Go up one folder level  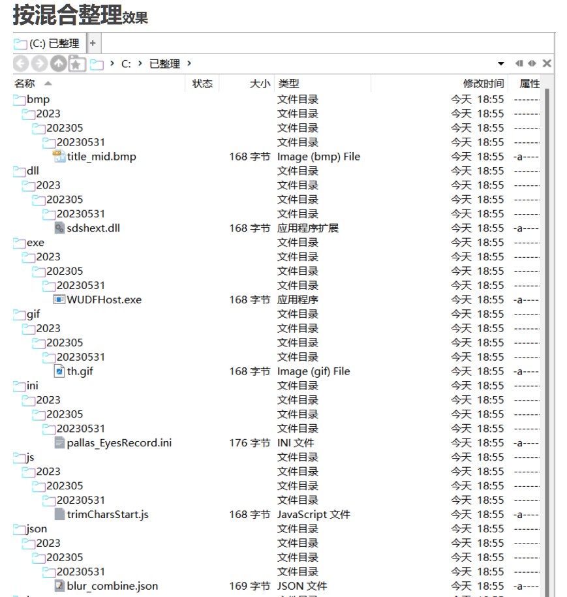[x=59, y=63]
